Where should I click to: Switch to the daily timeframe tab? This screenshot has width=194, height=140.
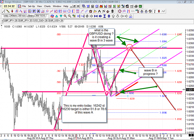pyautogui.click(x=6, y=16)
